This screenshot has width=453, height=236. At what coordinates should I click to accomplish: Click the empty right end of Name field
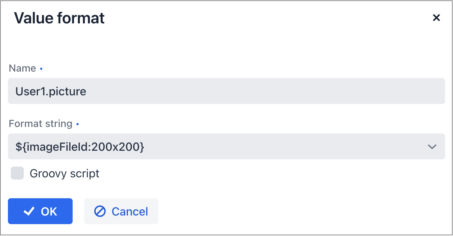(x=413, y=91)
